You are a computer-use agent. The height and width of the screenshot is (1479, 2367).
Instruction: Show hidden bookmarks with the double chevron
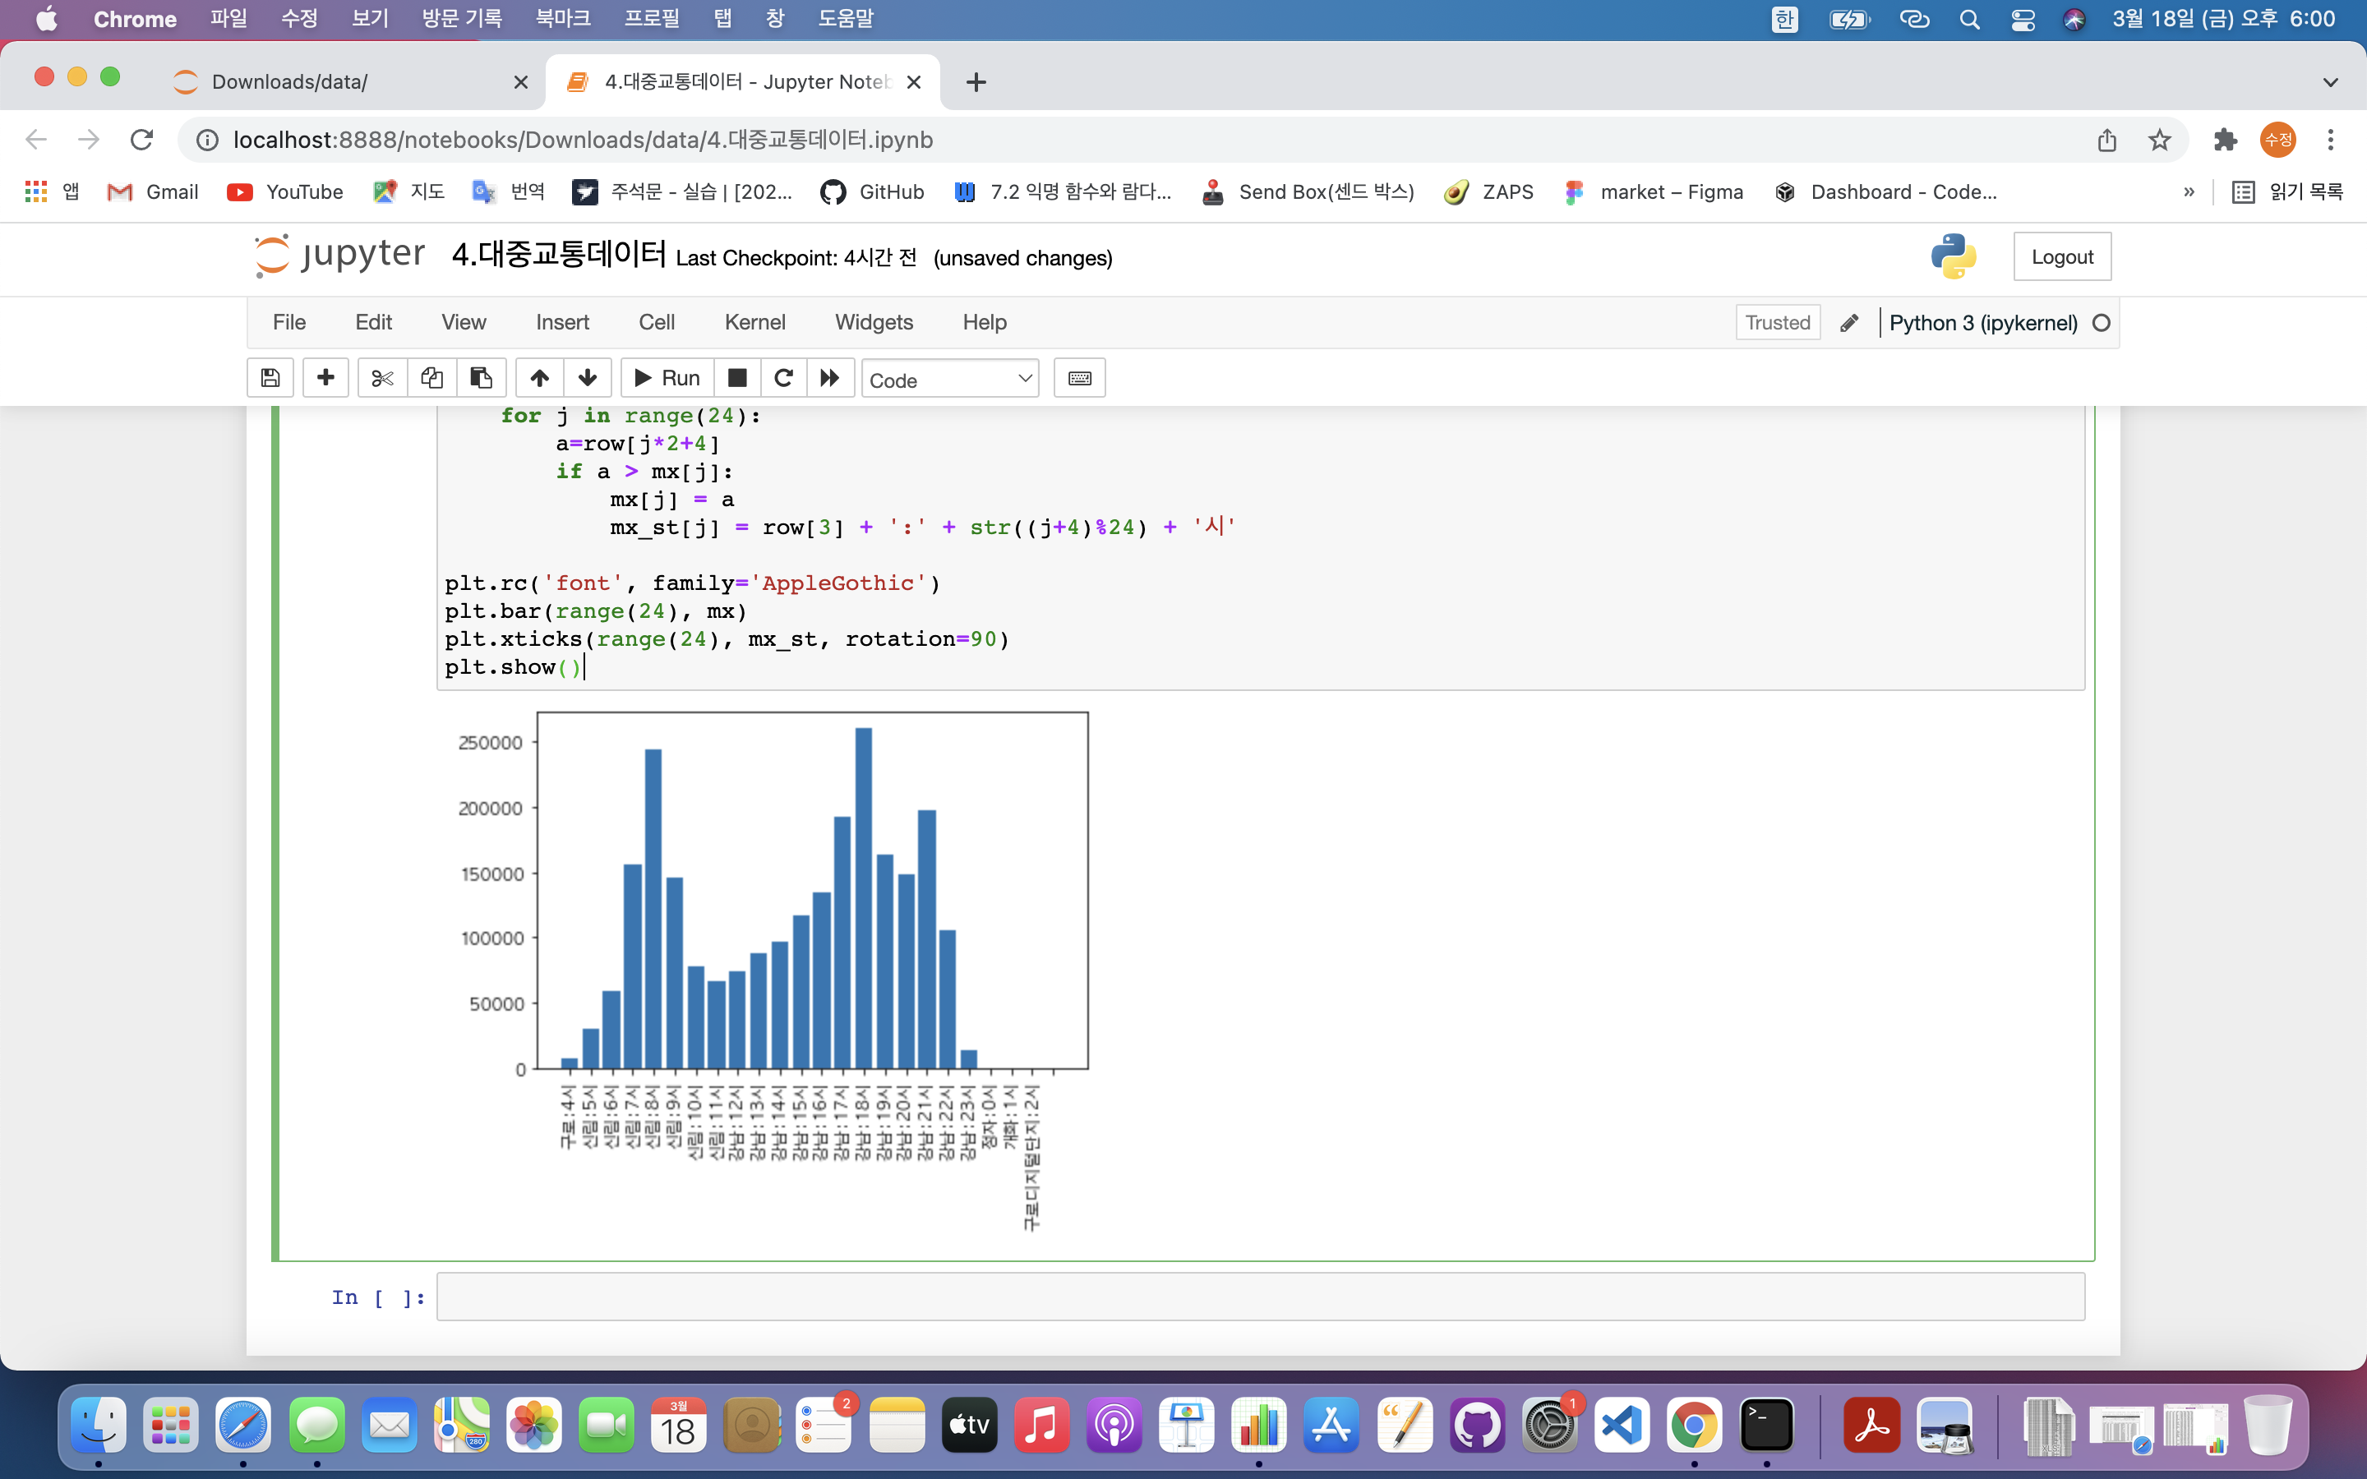tap(2189, 191)
